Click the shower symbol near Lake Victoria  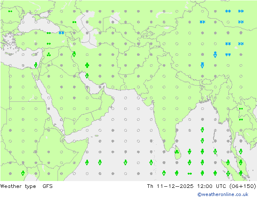[x=23, y=173]
